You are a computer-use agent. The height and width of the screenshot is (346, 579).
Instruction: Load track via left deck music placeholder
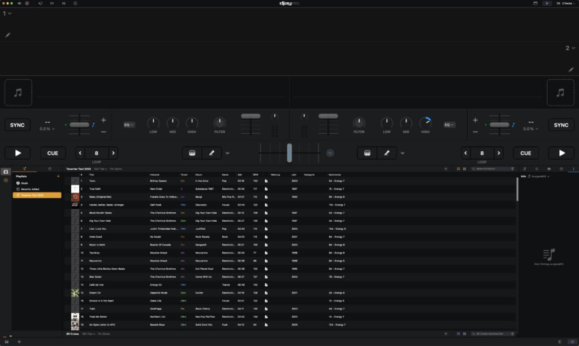pyautogui.click(x=18, y=93)
